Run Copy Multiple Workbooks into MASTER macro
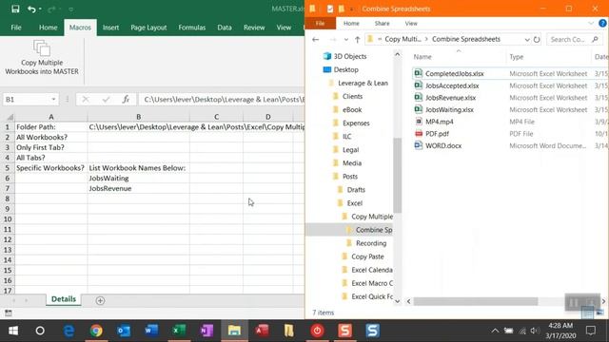609x342 pixels. point(42,57)
